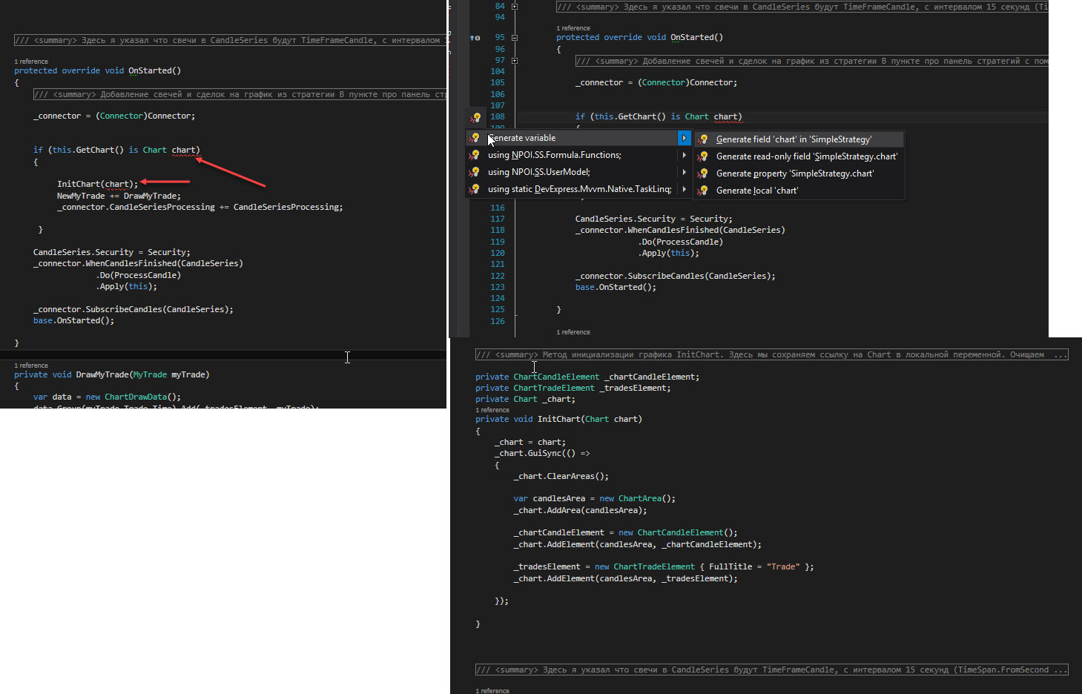Open '1 reference' CodeLens above DrawMyTrade method
This screenshot has height=694, width=1082.
[31, 366]
